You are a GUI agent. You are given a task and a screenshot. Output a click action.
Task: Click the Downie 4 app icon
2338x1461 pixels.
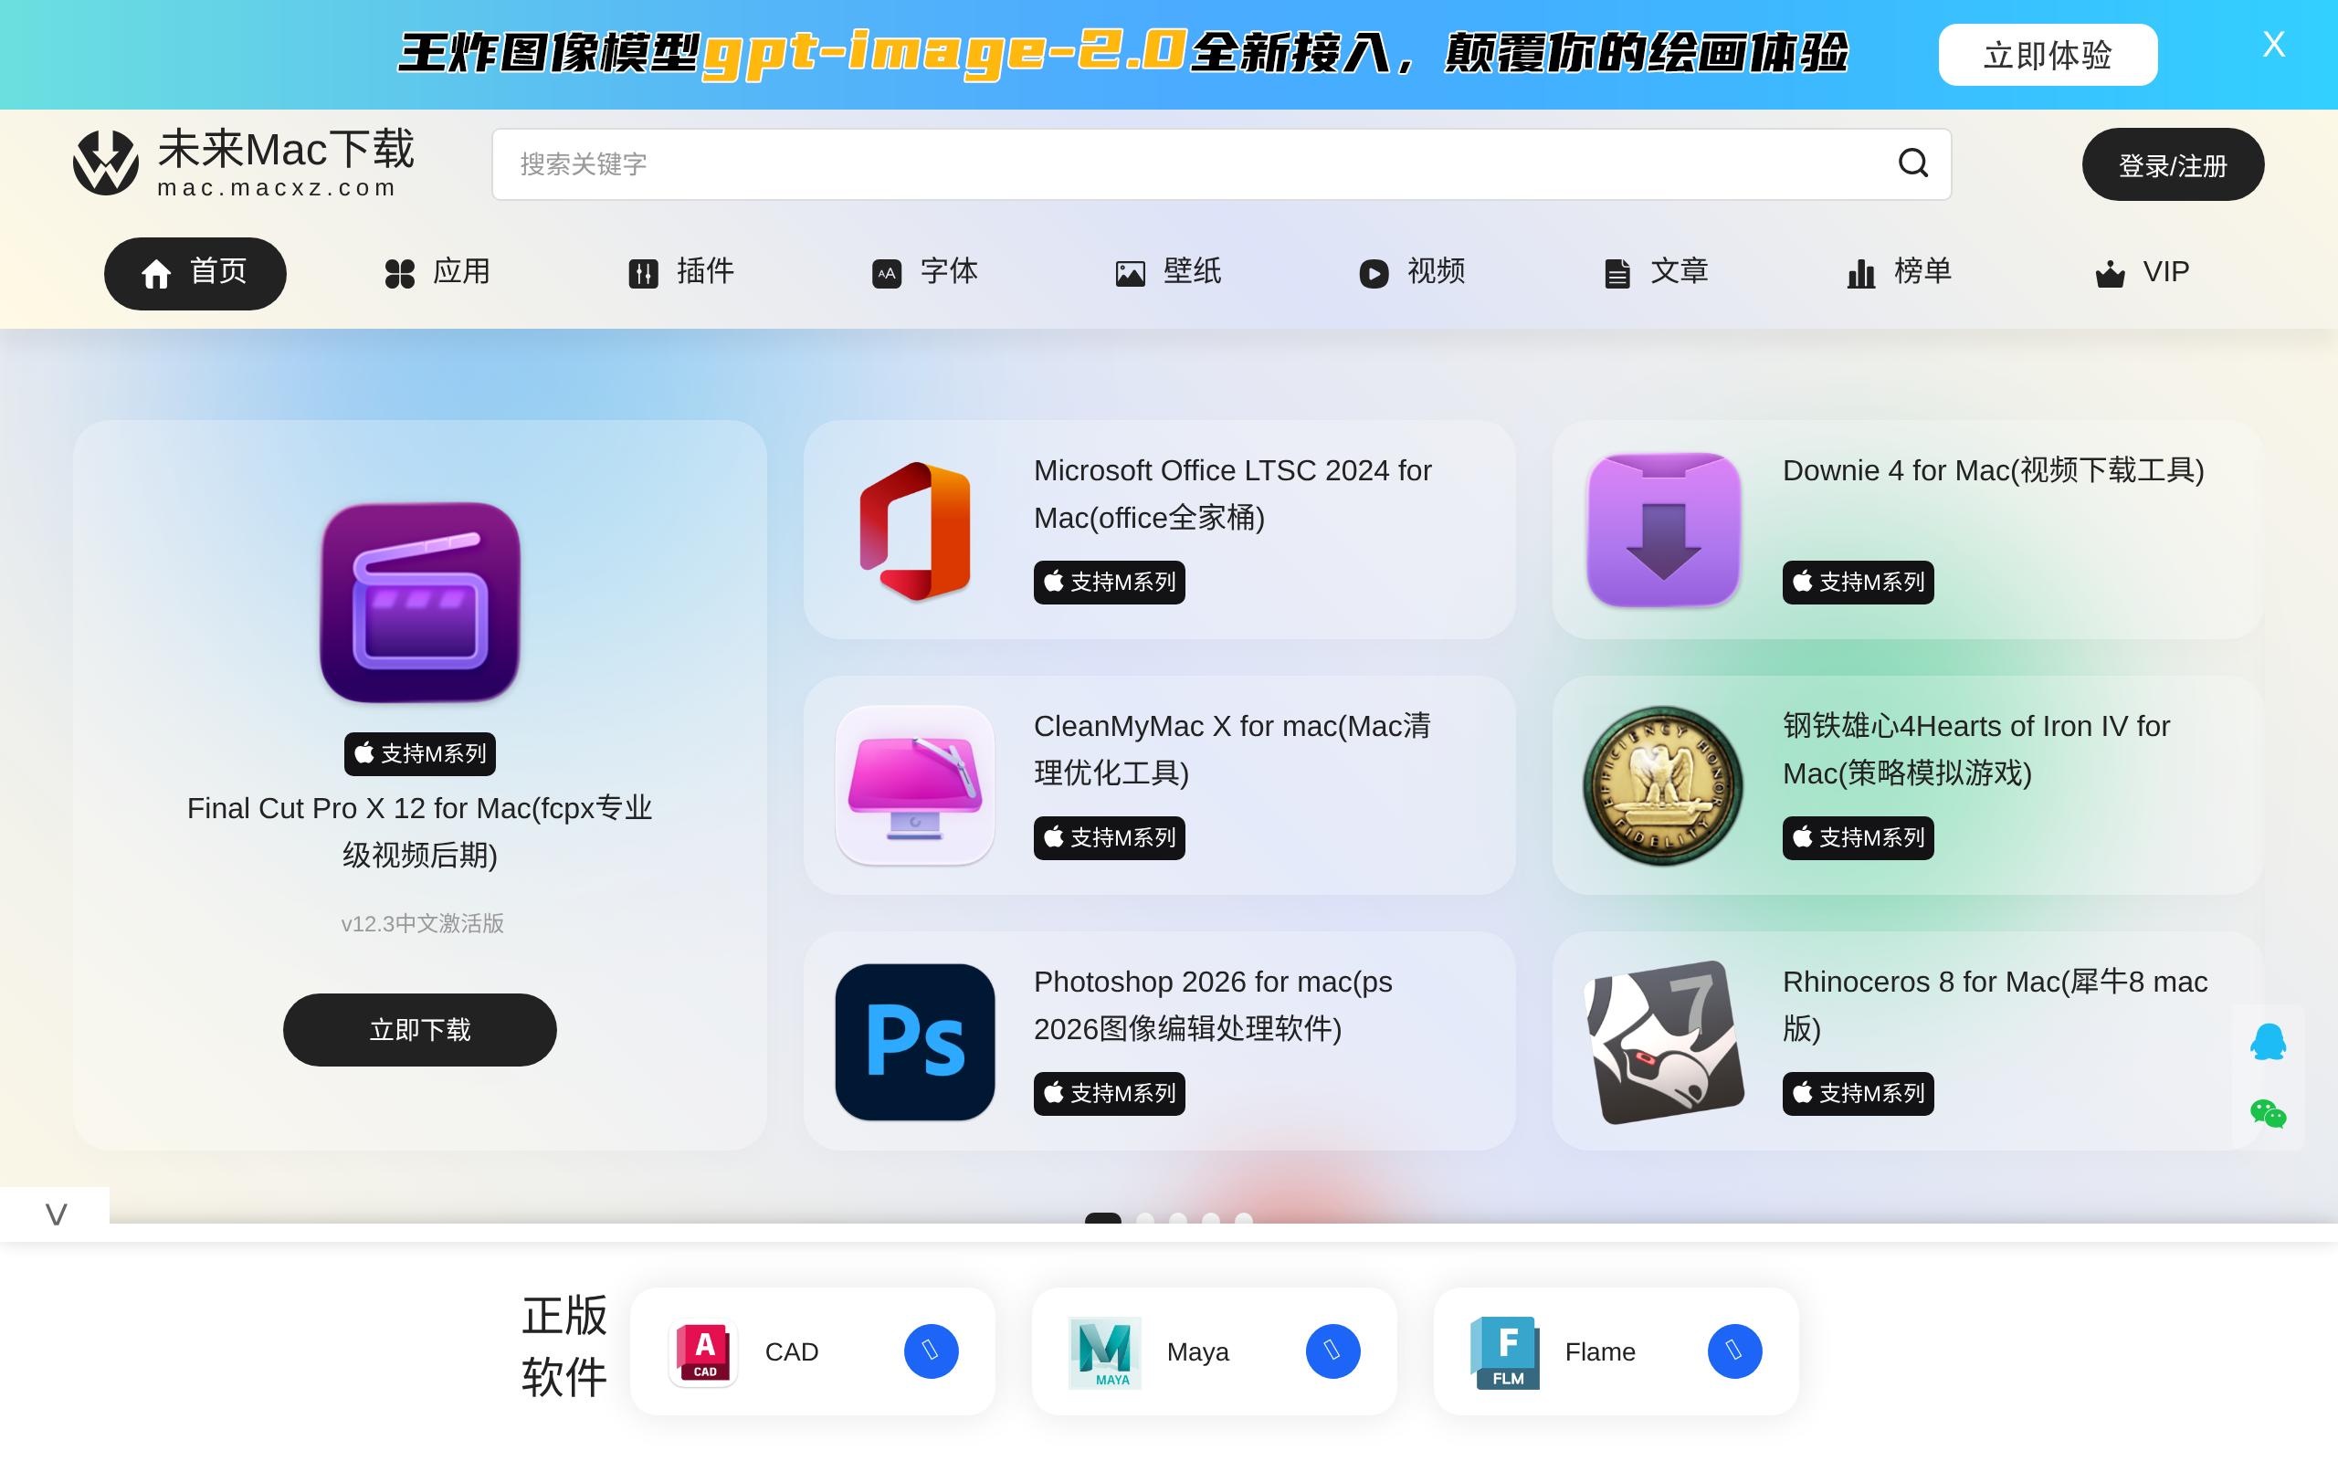coord(1664,531)
